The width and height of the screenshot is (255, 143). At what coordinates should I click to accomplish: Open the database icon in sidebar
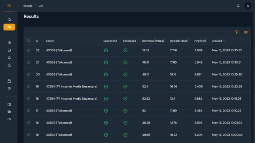tap(9, 50)
